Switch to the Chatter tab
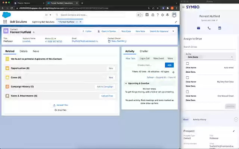The width and height of the screenshot is (239, 149). [144, 51]
